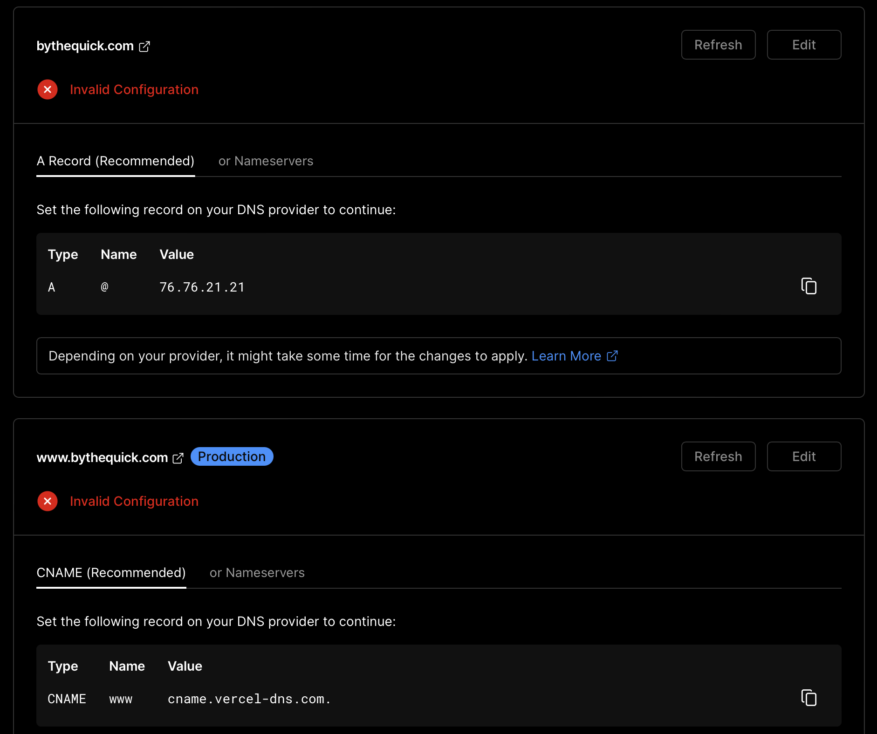Click the red error icon for www.bythequick.com
877x734 pixels.
click(48, 501)
